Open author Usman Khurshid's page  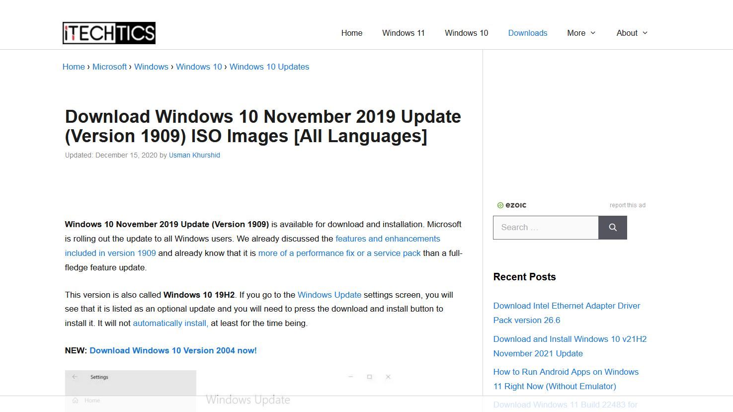tap(194, 155)
